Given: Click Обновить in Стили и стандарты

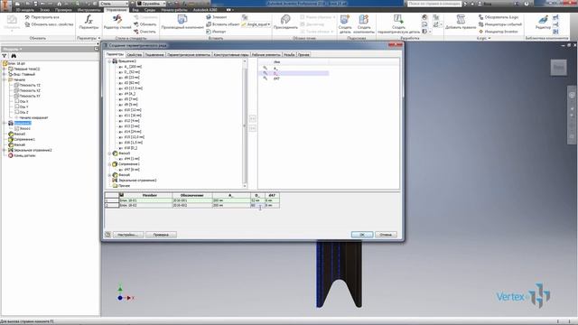Looking at the screenshot, I should [144, 24].
